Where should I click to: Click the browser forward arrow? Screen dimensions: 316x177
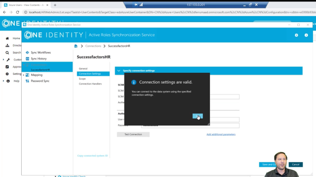point(11,12)
